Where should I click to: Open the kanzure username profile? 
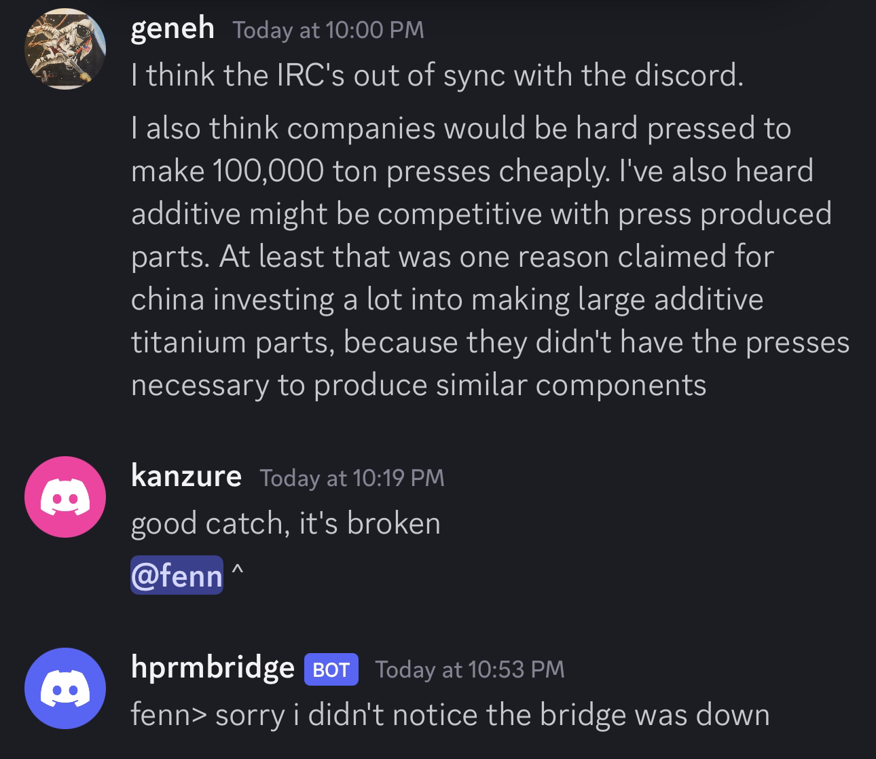coord(186,476)
